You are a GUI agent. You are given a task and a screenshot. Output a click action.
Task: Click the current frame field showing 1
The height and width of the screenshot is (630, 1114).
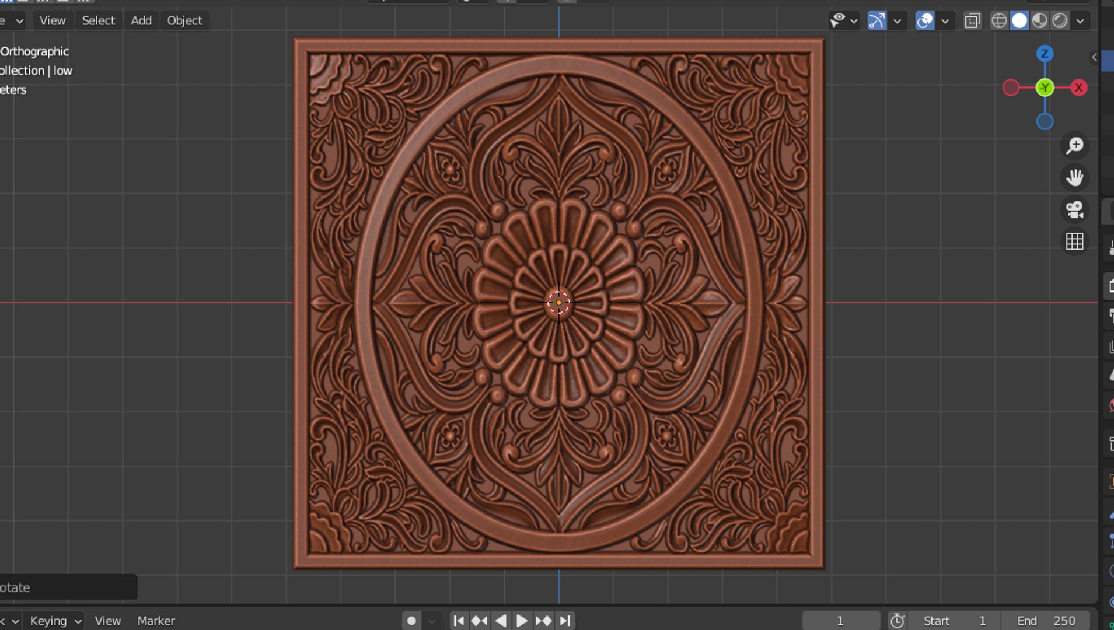[841, 621]
